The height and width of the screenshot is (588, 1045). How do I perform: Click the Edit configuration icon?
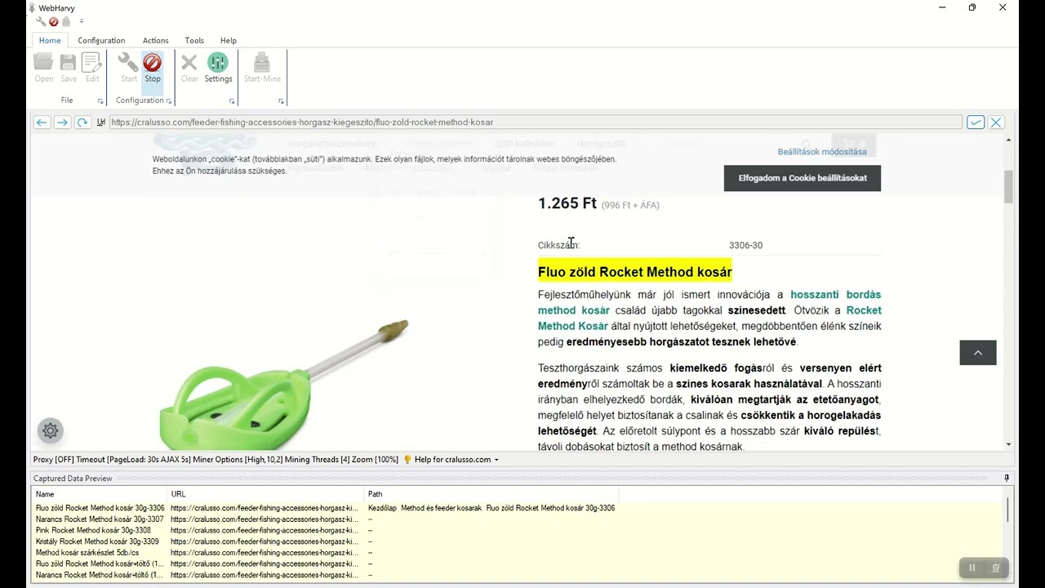pos(92,67)
